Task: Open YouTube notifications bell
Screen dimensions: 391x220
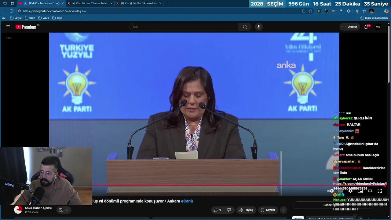Action: tap(366, 27)
